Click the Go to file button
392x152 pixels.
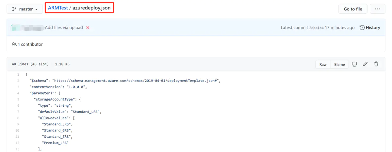pos(353,9)
